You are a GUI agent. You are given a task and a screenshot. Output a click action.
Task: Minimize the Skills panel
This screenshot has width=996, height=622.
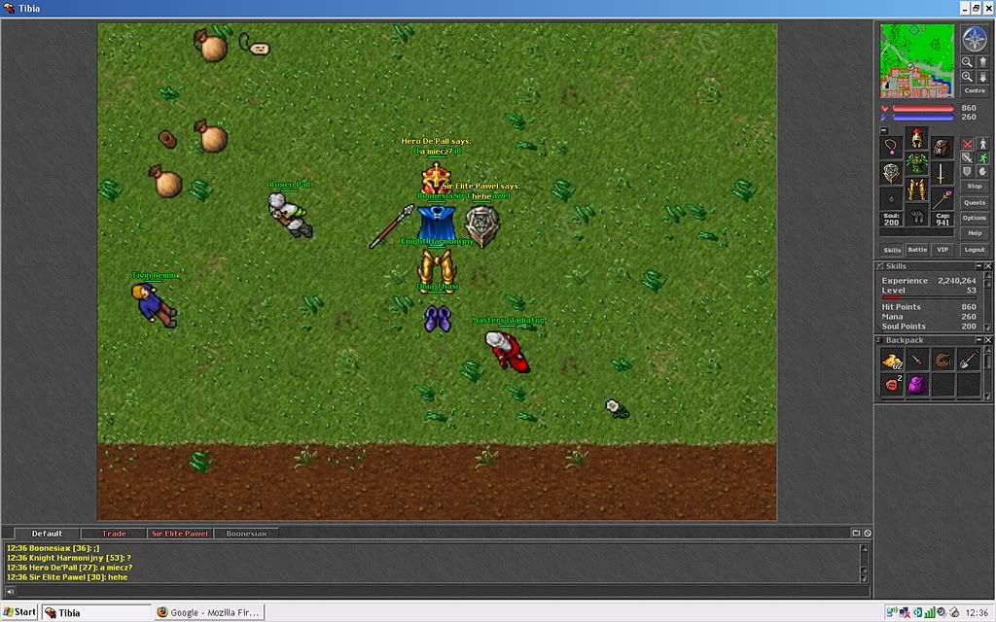tap(978, 266)
